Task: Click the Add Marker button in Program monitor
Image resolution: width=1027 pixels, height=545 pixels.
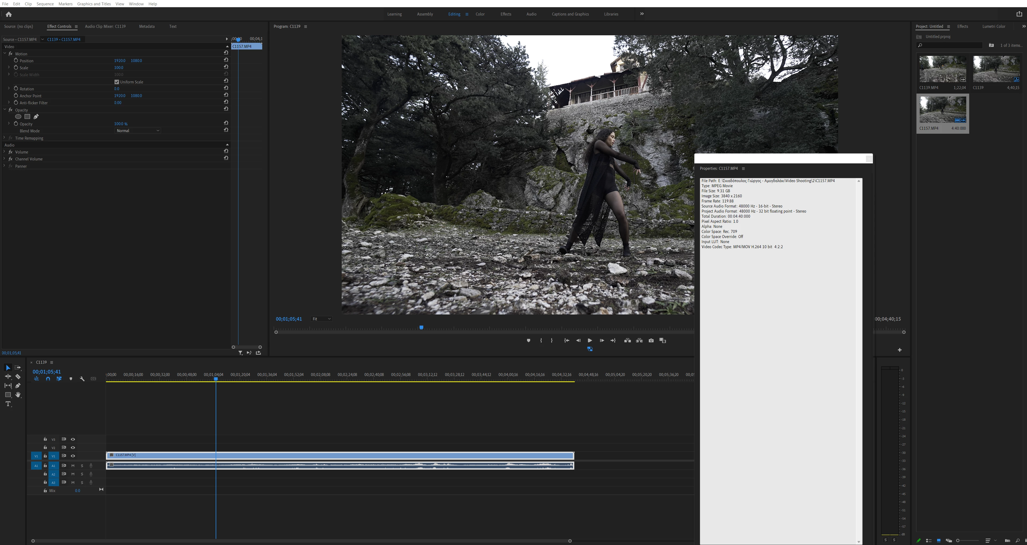Action: tap(529, 341)
